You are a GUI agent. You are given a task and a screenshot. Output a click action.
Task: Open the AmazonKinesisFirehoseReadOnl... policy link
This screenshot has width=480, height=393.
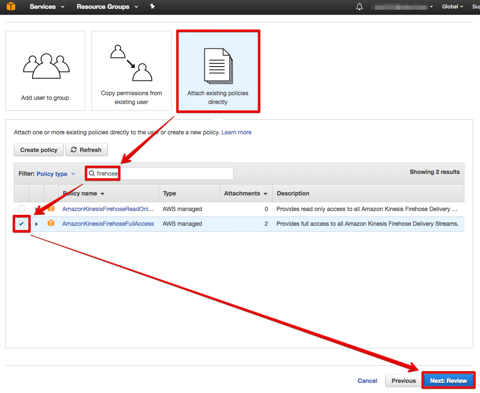click(108, 209)
